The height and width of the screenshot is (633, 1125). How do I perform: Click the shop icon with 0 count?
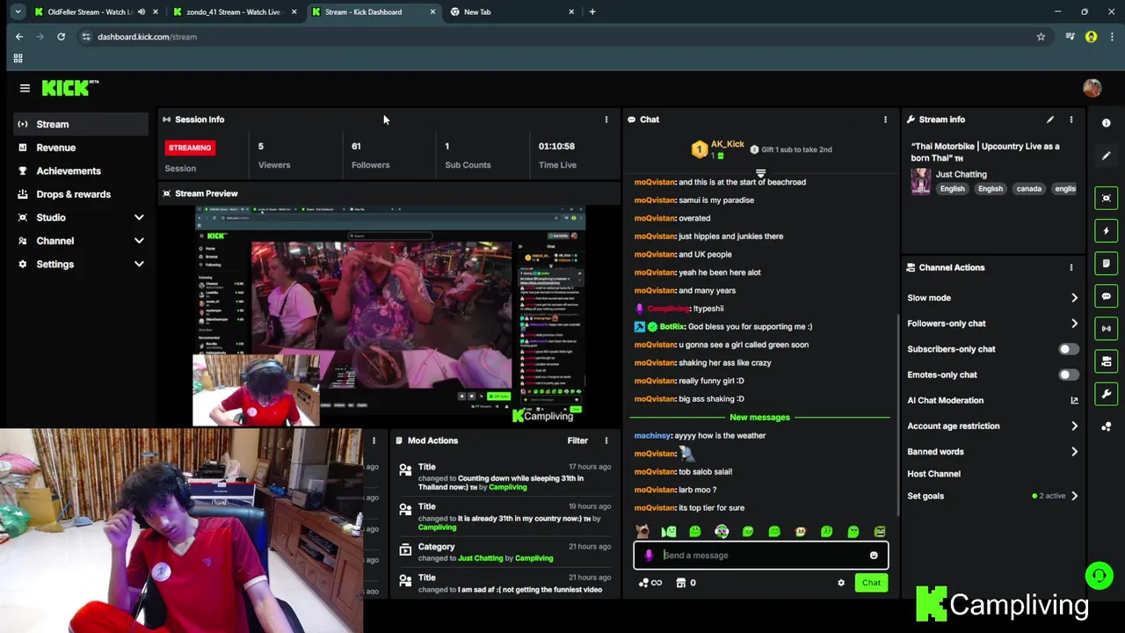coord(686,583)
